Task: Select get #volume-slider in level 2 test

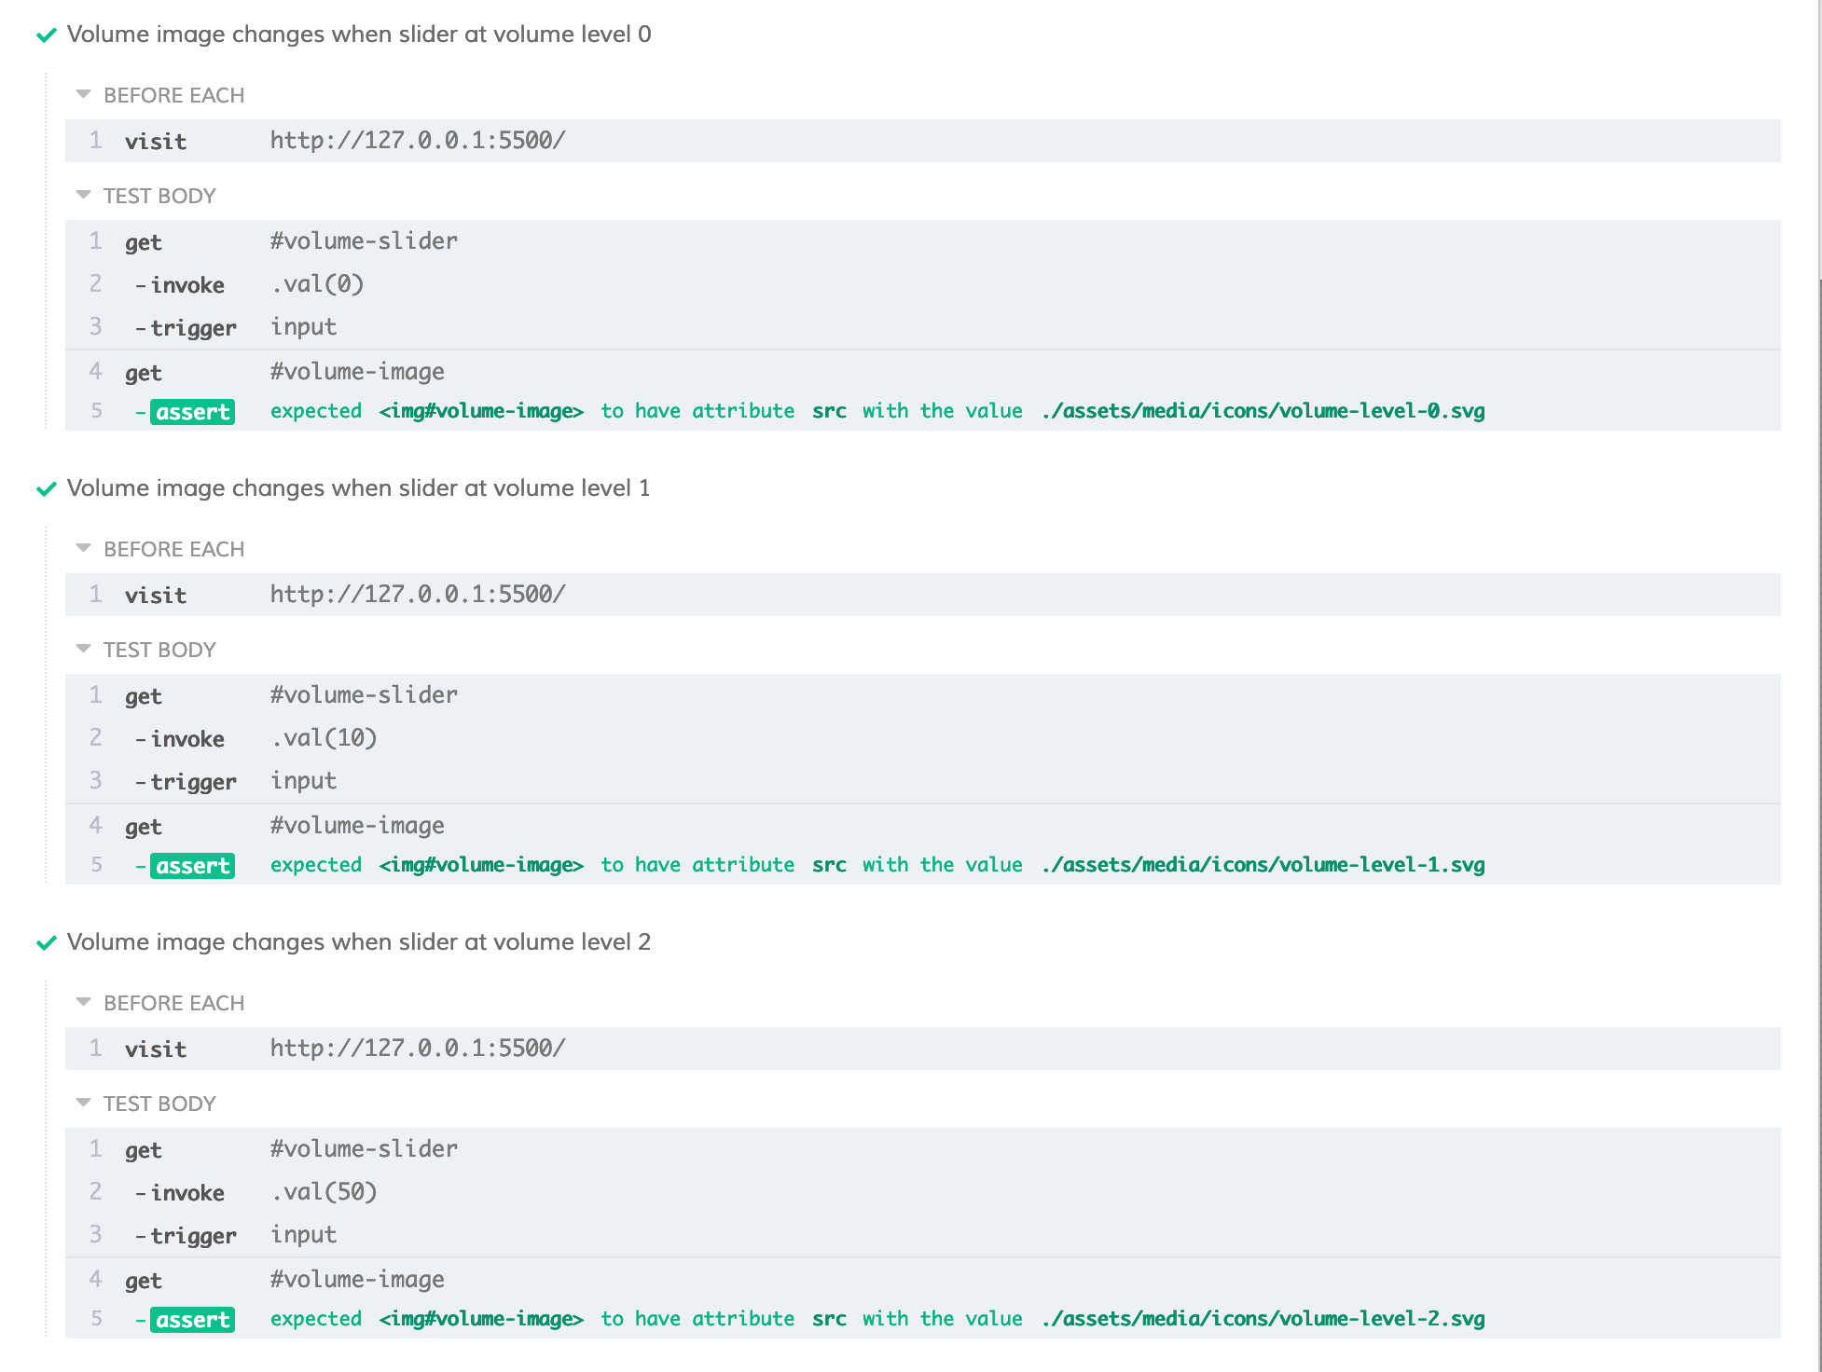Action: (923, 1149)
